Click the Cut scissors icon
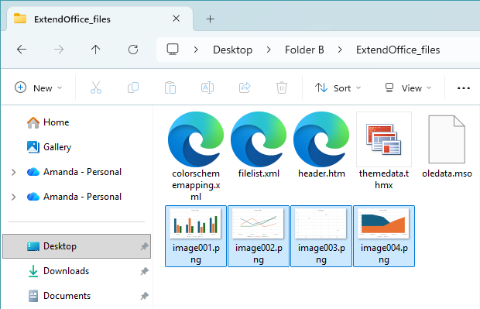This screenshot has height=309, width=480. click(x=96, y=88)
